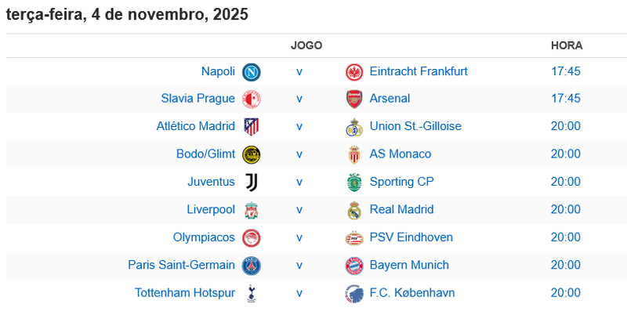Click the Eintracht Frankfurt eagle crest

354,72
